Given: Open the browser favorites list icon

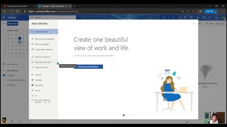Looking at the screenshot, I should tap(200, 11).
